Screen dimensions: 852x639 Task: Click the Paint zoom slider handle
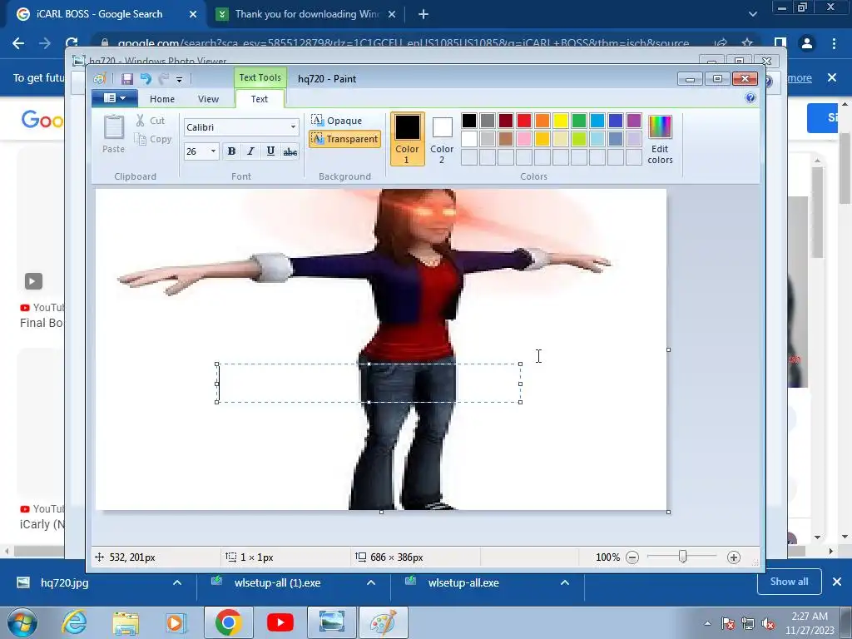pos(682,557)
